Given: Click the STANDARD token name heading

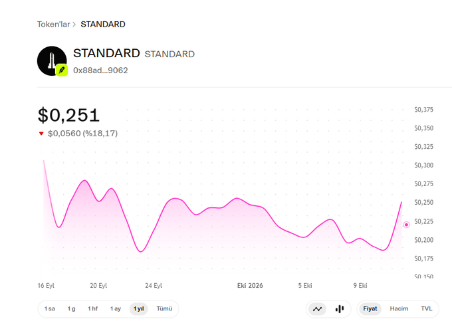Looking at the screenshot, I should coord(106,53).
